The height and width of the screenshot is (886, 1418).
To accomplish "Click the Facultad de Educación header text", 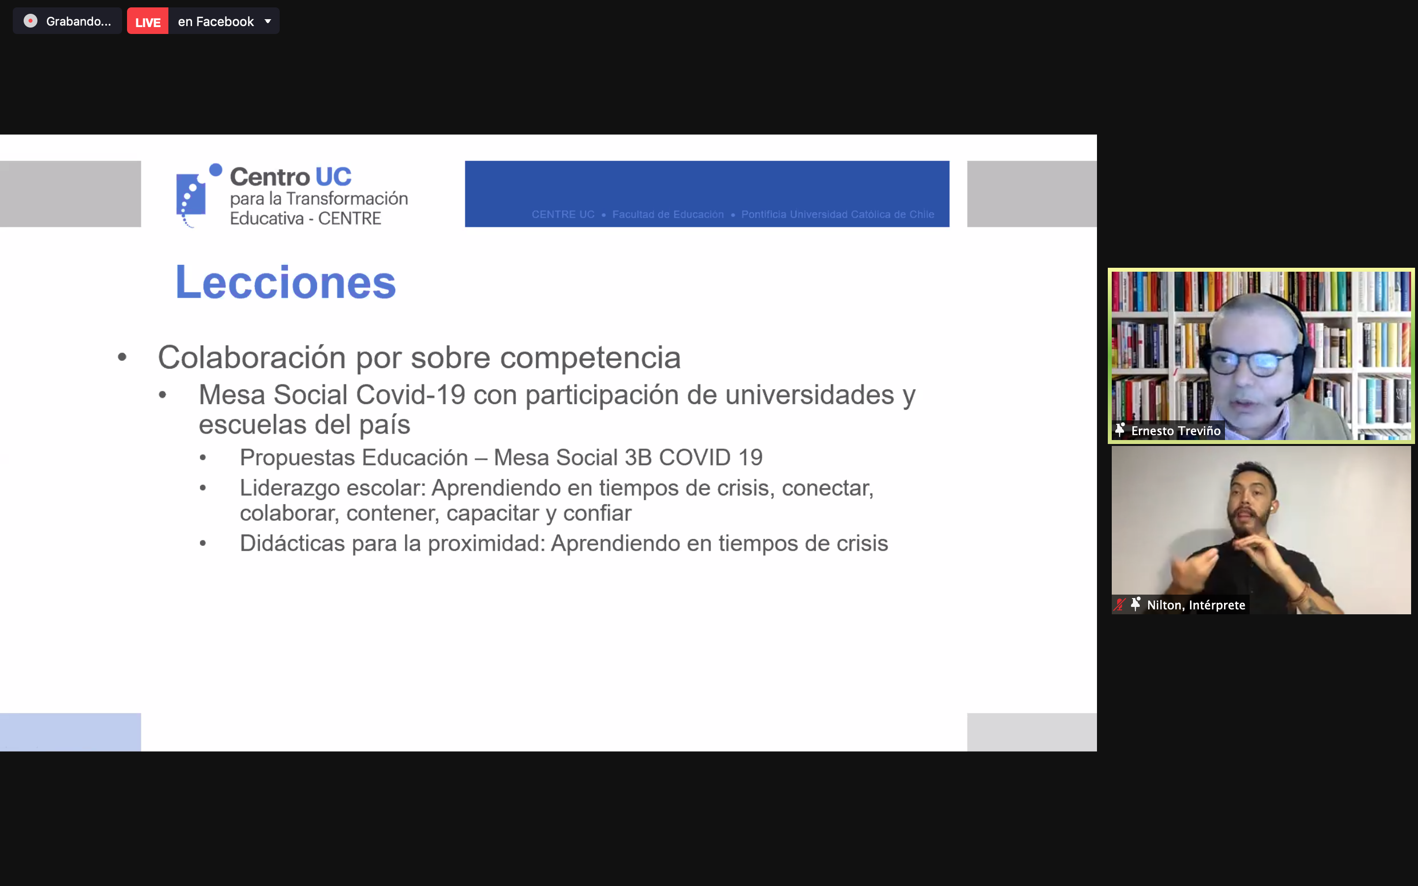I will click(x=668, y=215).
